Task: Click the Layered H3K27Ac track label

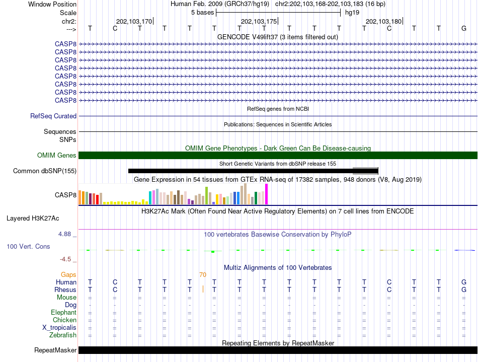Action: coord(33,219)
